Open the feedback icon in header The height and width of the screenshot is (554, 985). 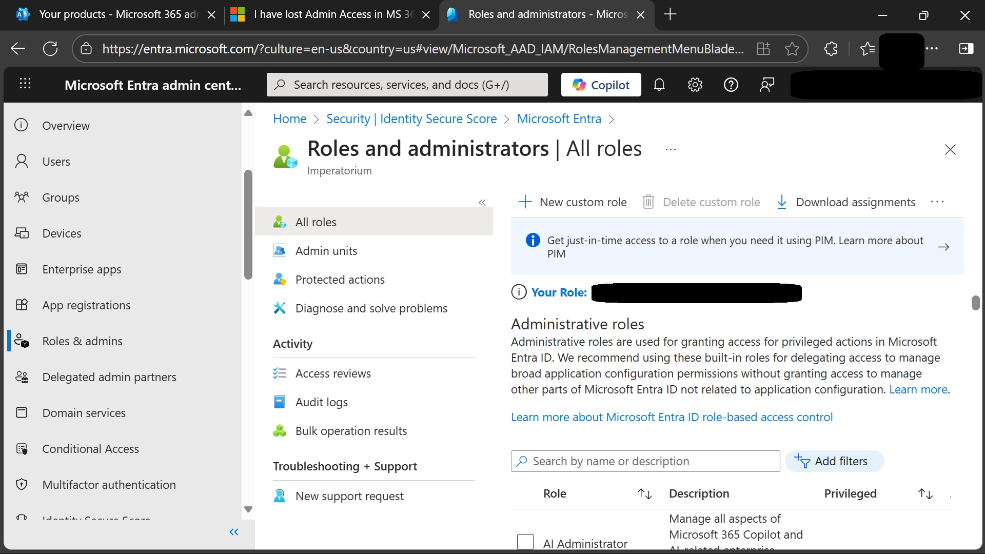click(766, 85)
